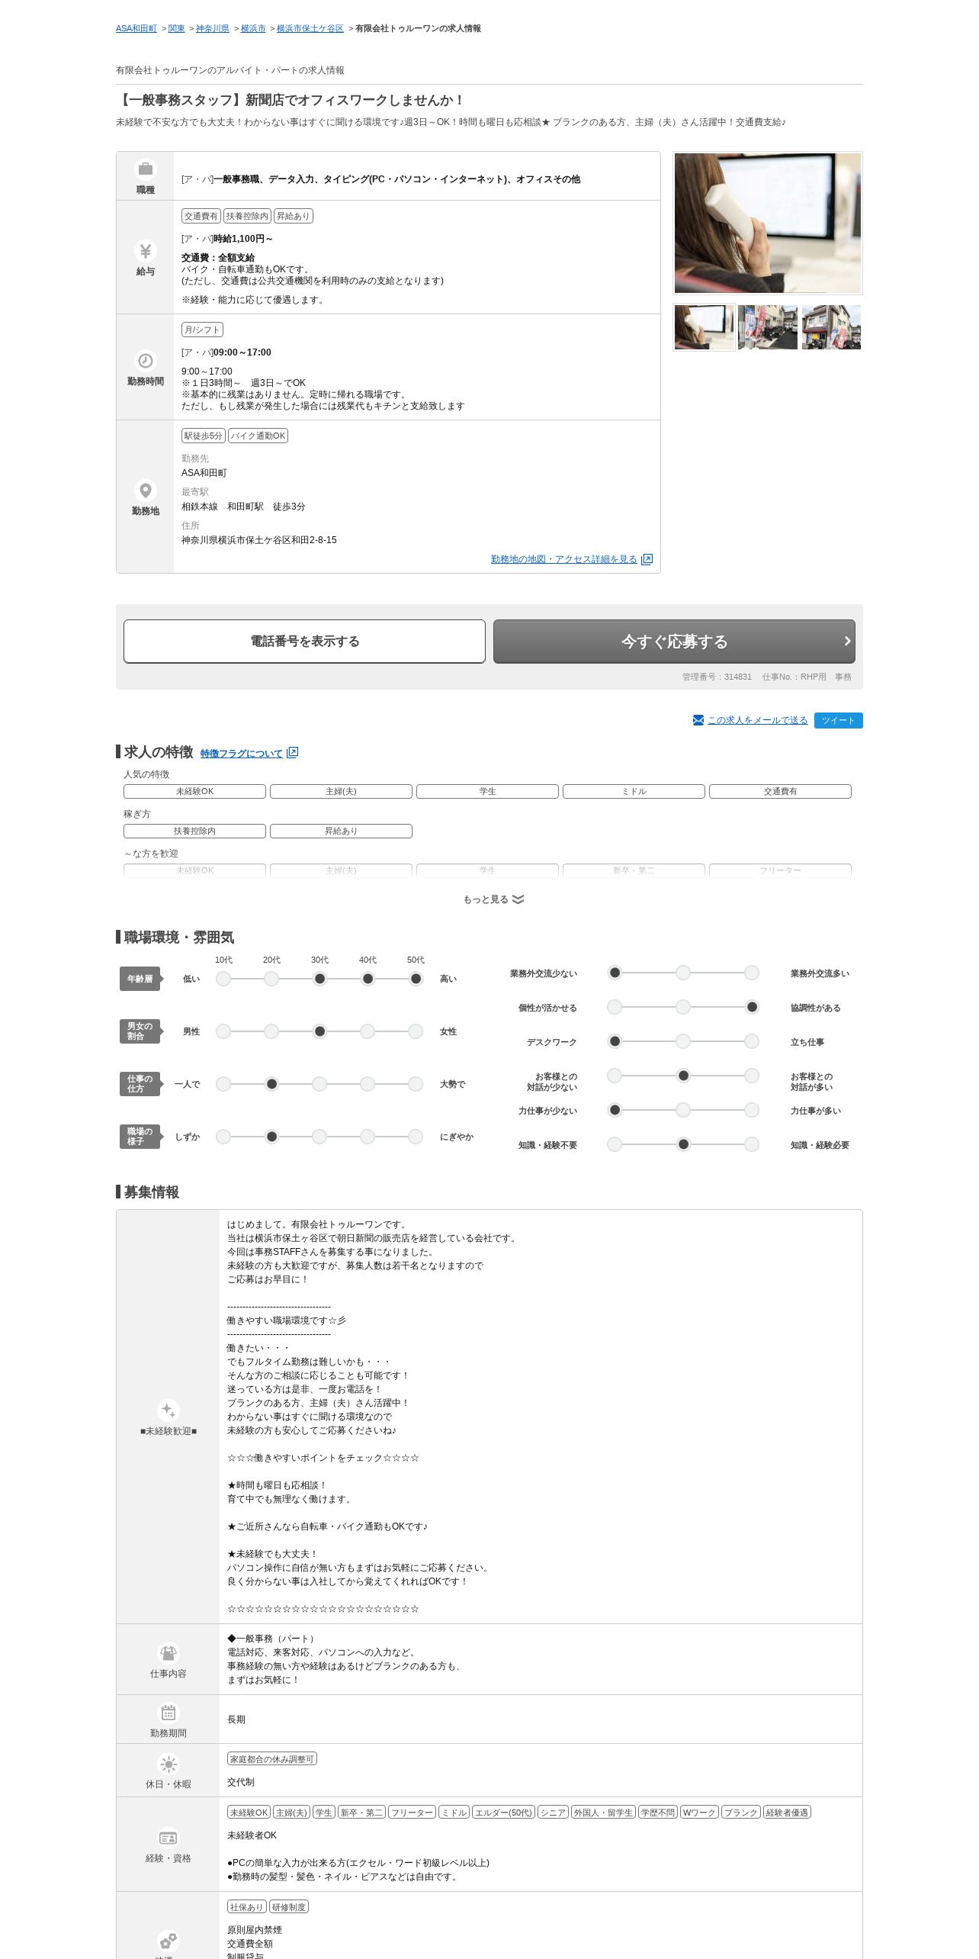
Task: Click the filled dot on 協調性がある slider
Action: tap(752, 1007)
